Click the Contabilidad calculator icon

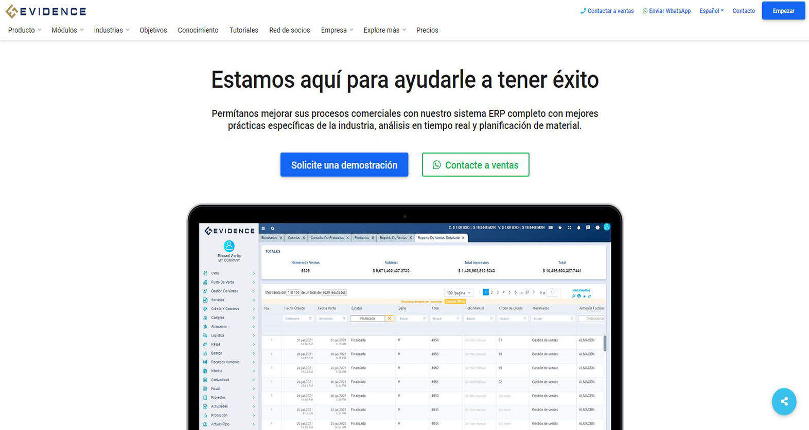point(205,380)
